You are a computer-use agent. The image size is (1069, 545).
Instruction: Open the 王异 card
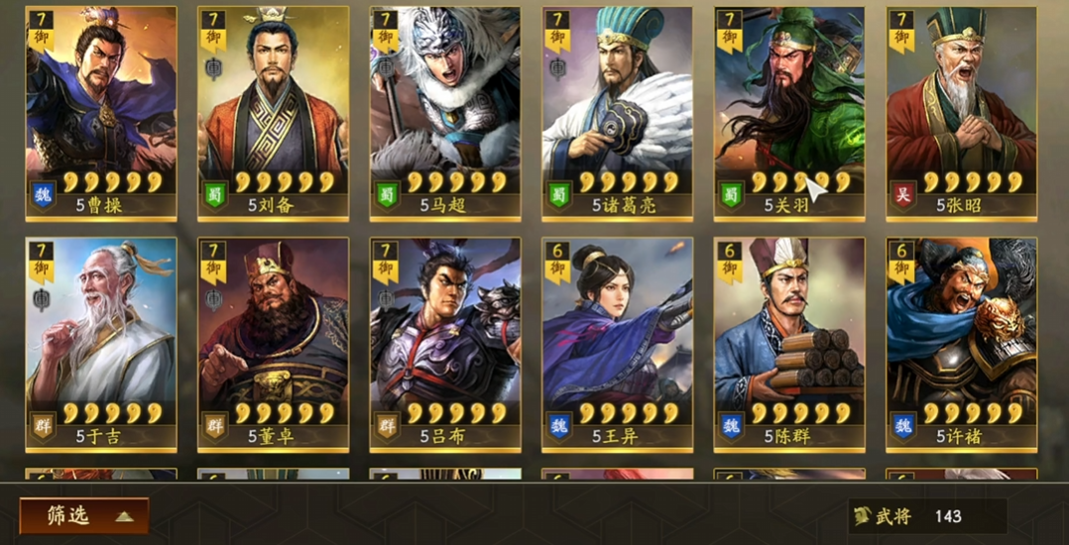(618, 345)
